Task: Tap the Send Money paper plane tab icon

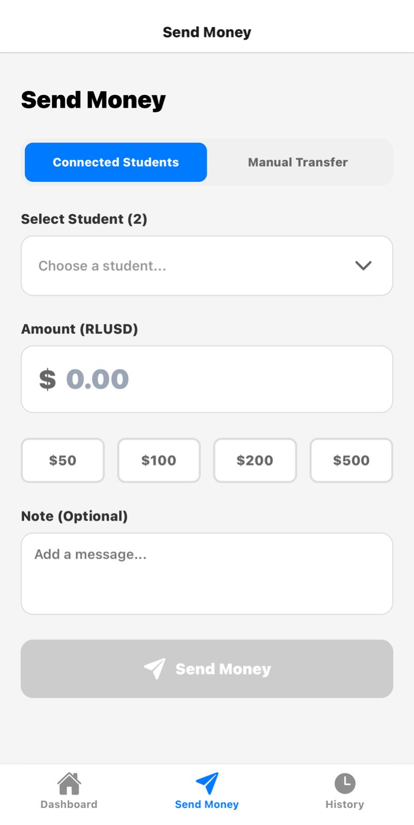Action: (x=207, y=783)
